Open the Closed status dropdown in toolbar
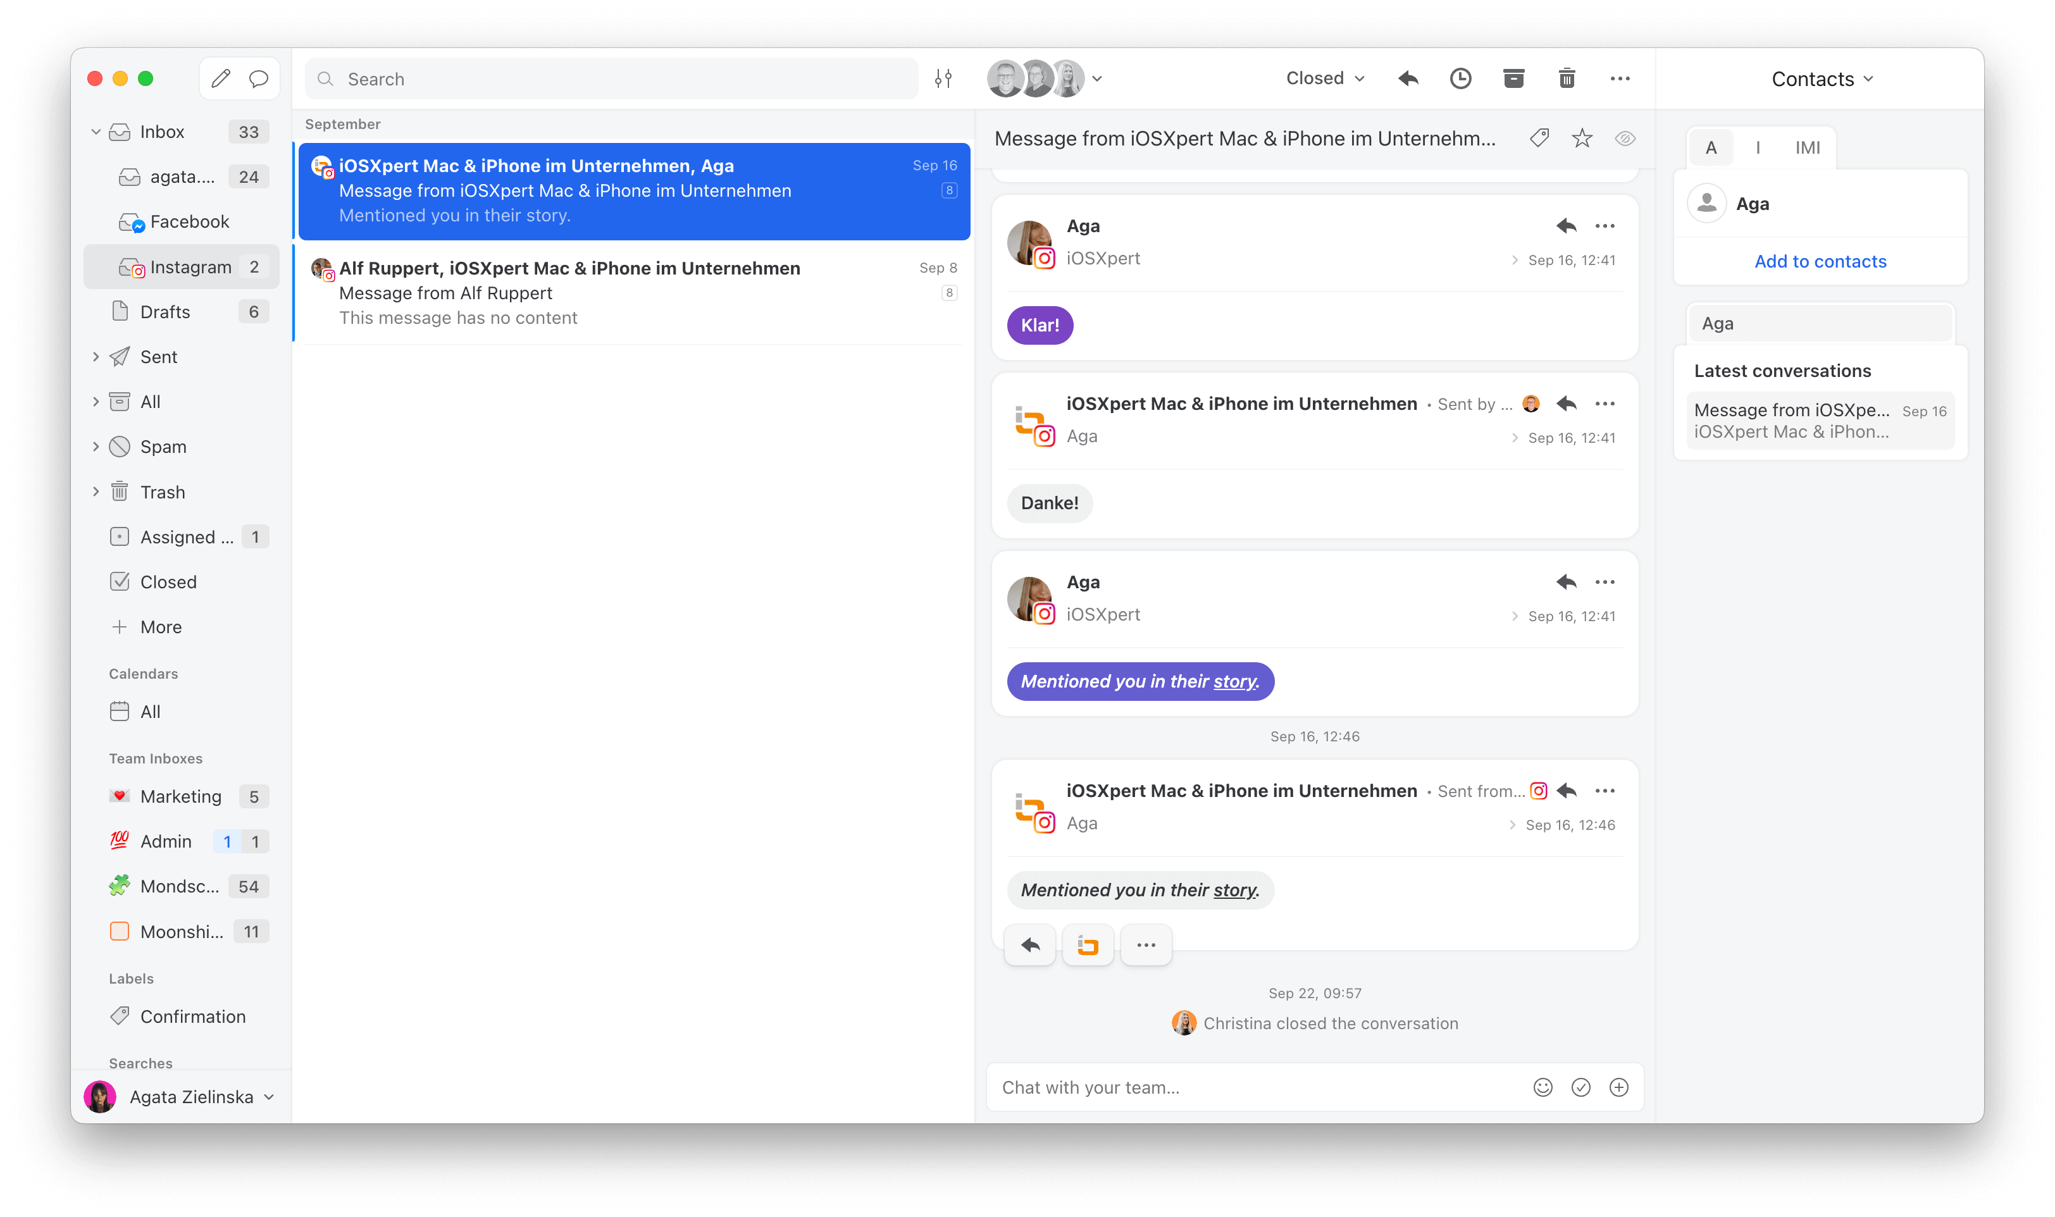2055x1217 pixels. pyautogui.click(x=1320, y=78)
